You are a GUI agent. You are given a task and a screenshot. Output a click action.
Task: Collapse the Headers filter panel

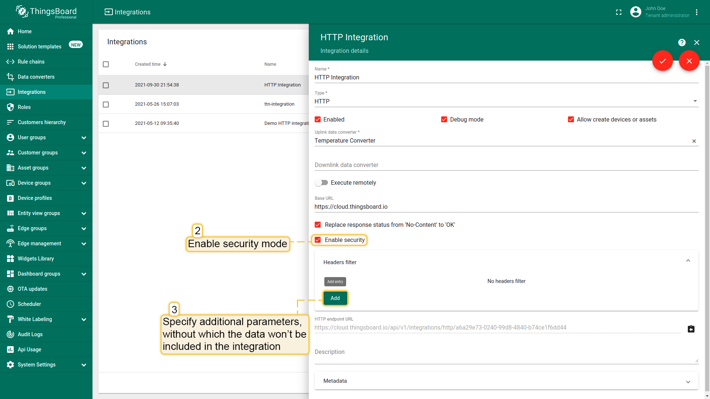point(688,261)
